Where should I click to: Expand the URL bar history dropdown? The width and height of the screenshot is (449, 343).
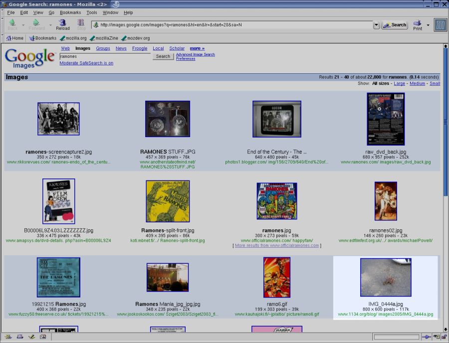click(x=376, y=25)
